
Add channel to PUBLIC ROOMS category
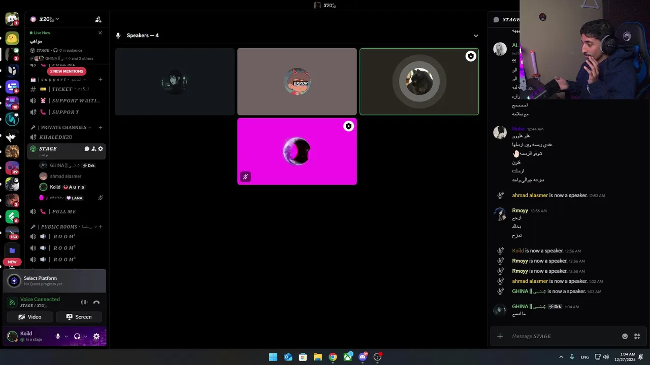tap(101, 227)
